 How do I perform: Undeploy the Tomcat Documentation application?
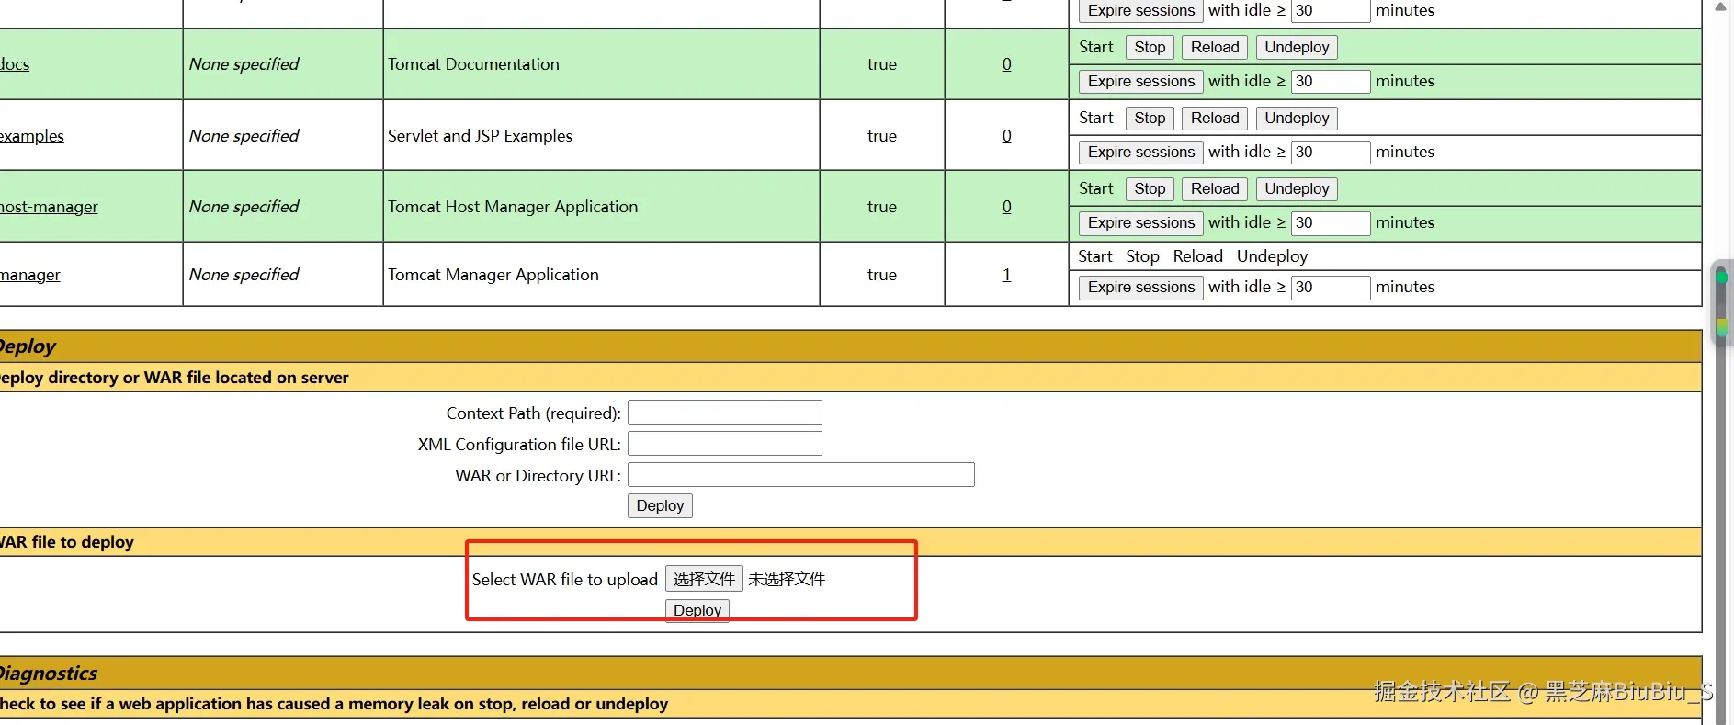(1297, 48)
